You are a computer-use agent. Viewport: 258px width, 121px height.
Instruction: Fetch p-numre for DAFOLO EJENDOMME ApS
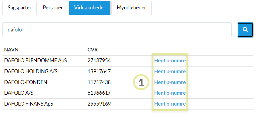point(170,60)
